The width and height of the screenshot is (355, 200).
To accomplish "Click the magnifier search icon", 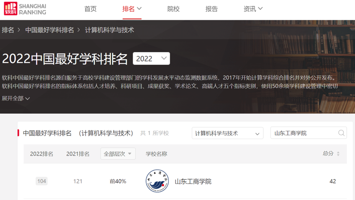I will pos(341,133).
